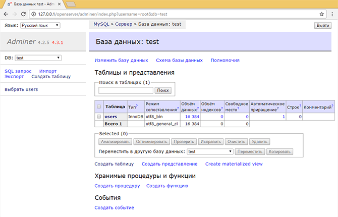Open the help mark beside Тип column

point(137,105)
